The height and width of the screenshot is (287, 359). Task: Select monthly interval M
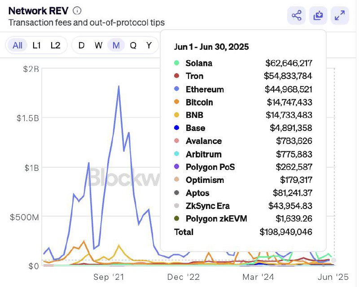116,45
